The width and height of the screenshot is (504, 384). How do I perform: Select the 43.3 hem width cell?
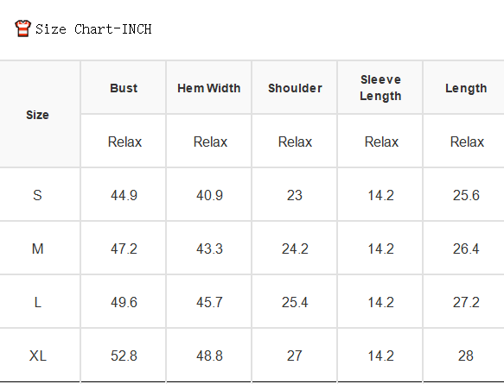(x=209, y=249)
